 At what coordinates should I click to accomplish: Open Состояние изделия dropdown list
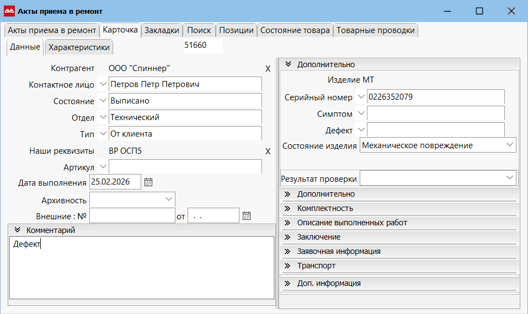click(x=509, y=145)
